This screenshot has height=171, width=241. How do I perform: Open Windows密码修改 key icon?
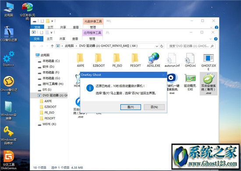click(x=9, y=136)
